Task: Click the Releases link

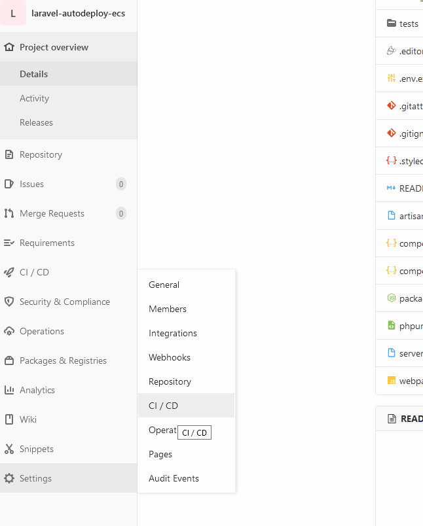Action: click(36, 122)
